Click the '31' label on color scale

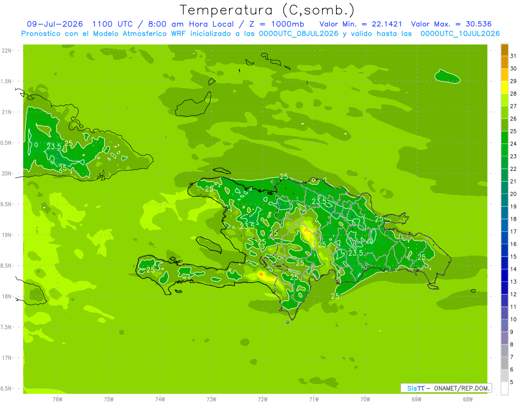(514, 55)
